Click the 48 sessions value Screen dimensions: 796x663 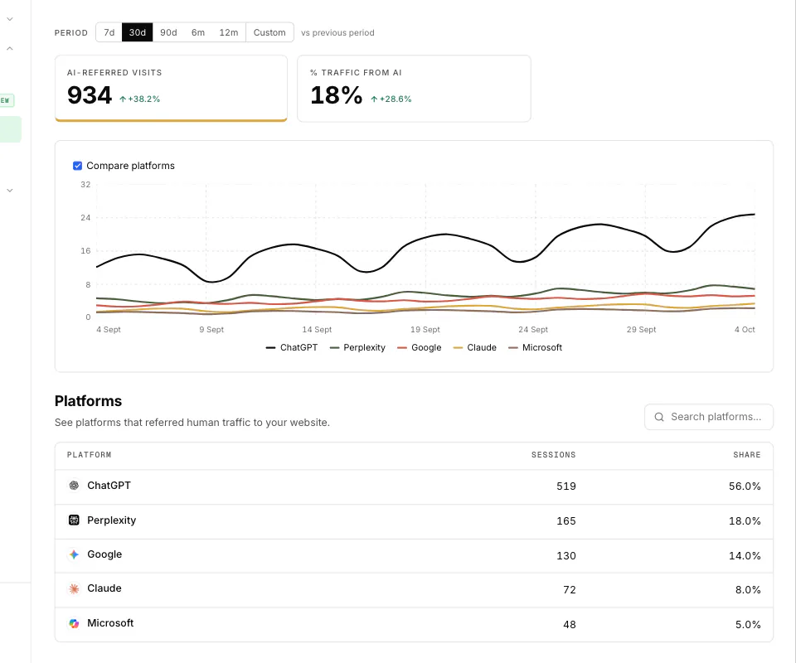[570, 624]
